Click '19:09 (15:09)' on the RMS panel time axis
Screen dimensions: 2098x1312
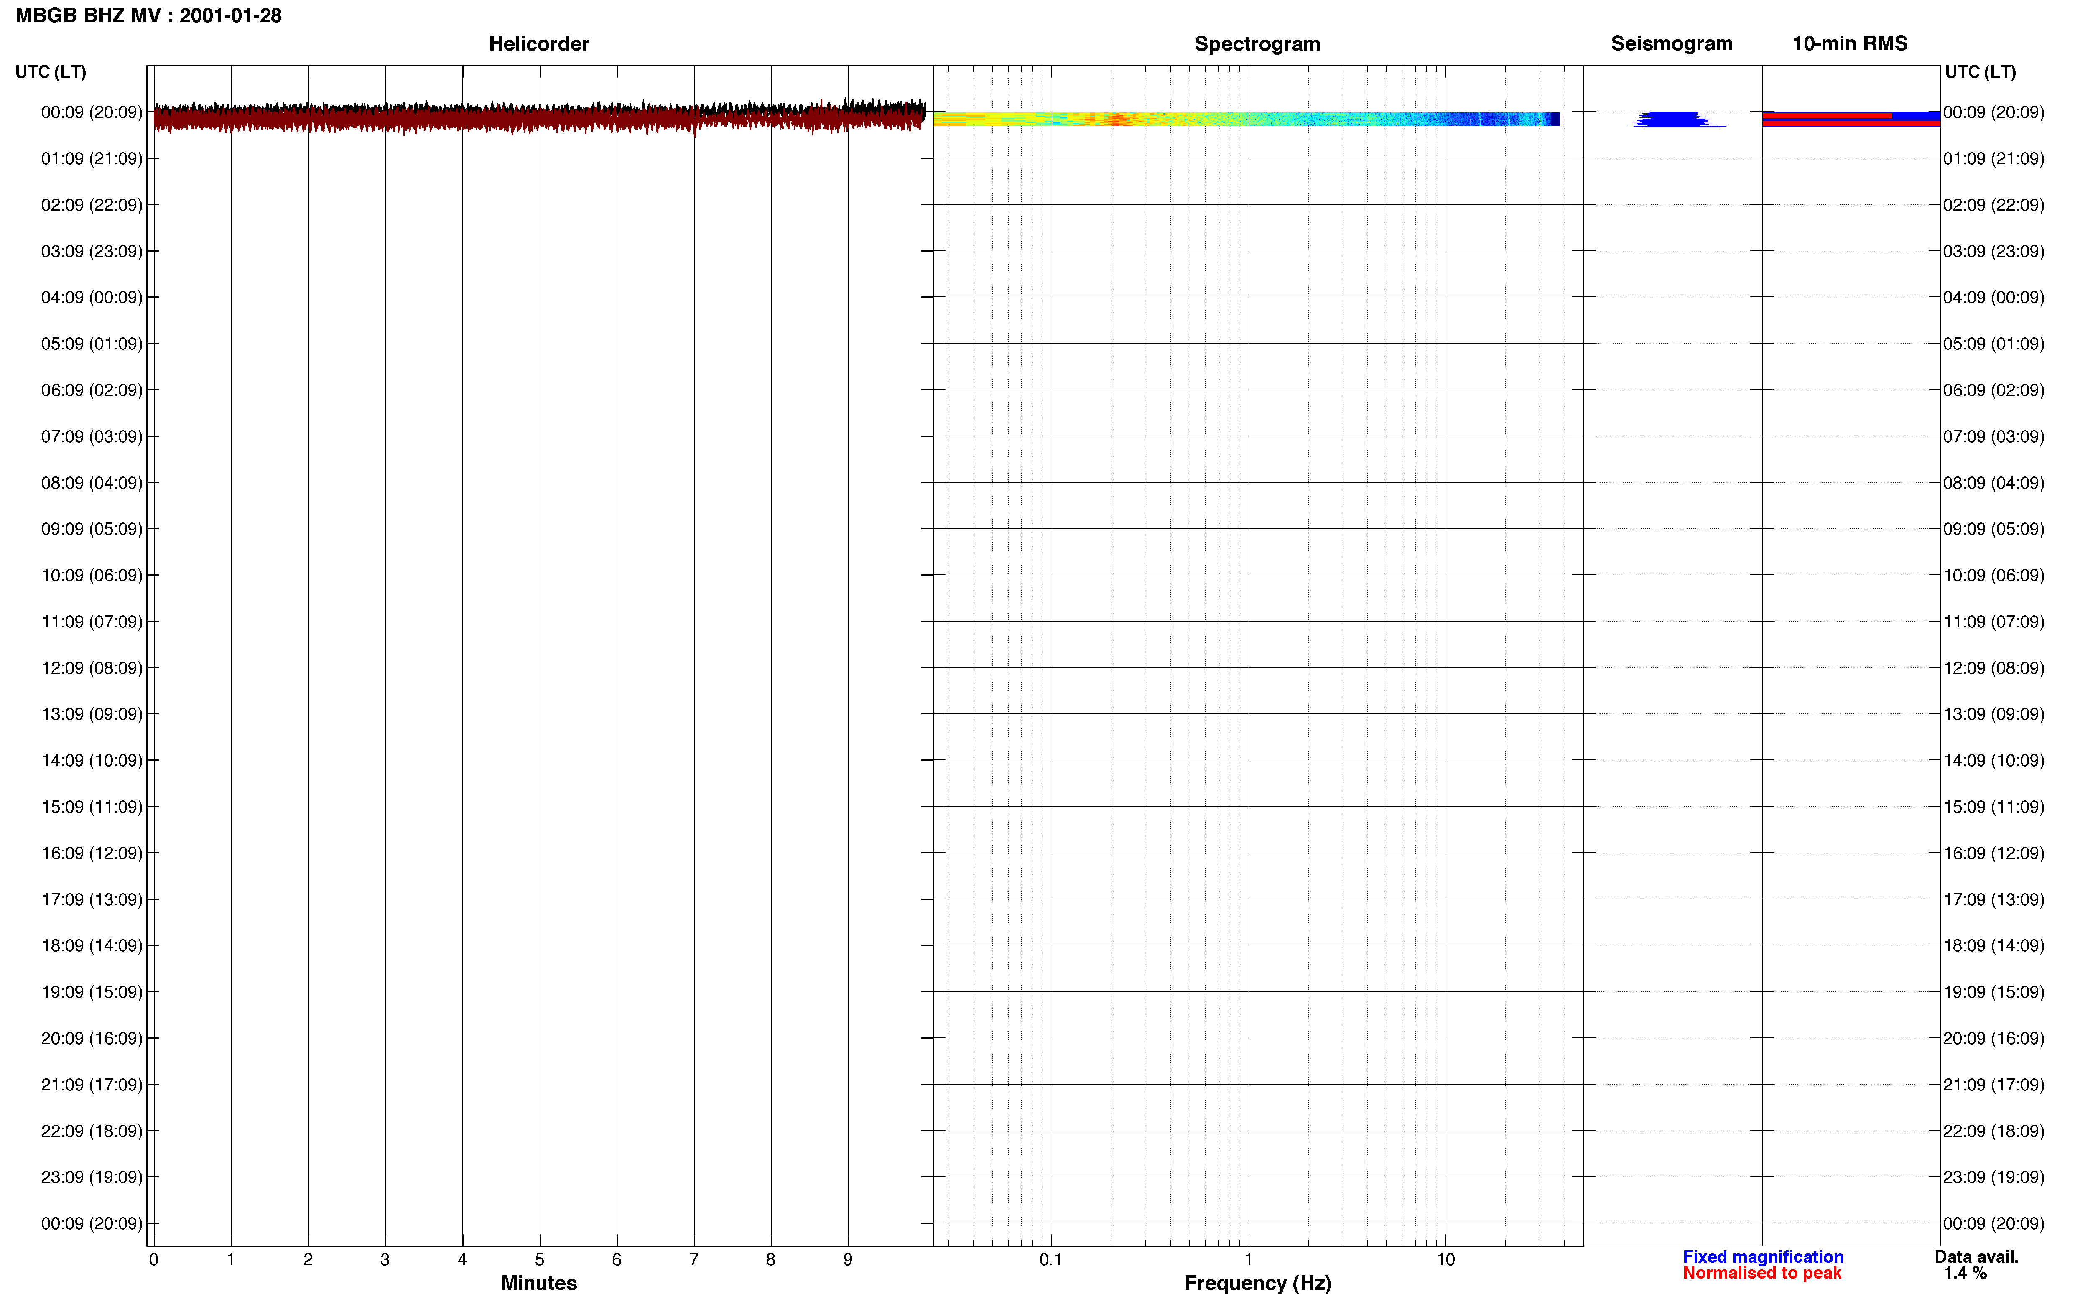point(1994,992)
